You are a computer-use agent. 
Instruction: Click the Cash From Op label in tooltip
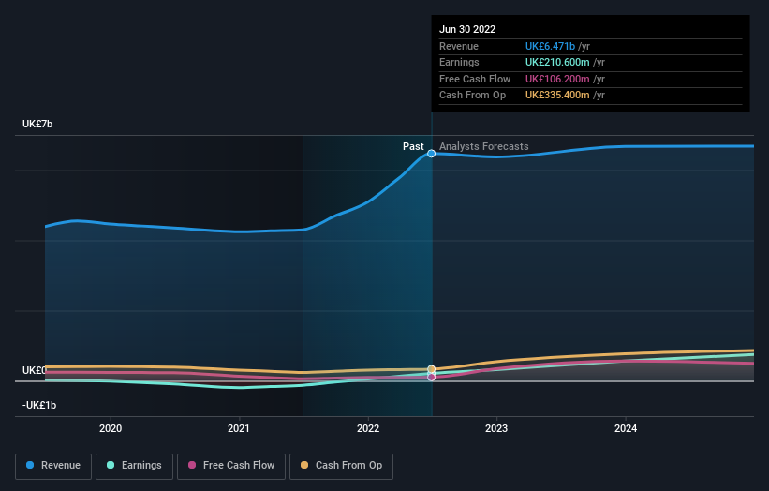coord(472,96)
